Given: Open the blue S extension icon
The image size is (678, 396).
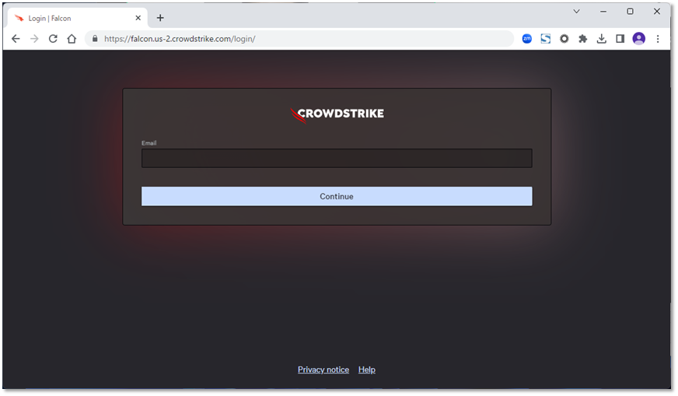Looking at the screenshot, I should pyautogui.click(x=546, y=39).
